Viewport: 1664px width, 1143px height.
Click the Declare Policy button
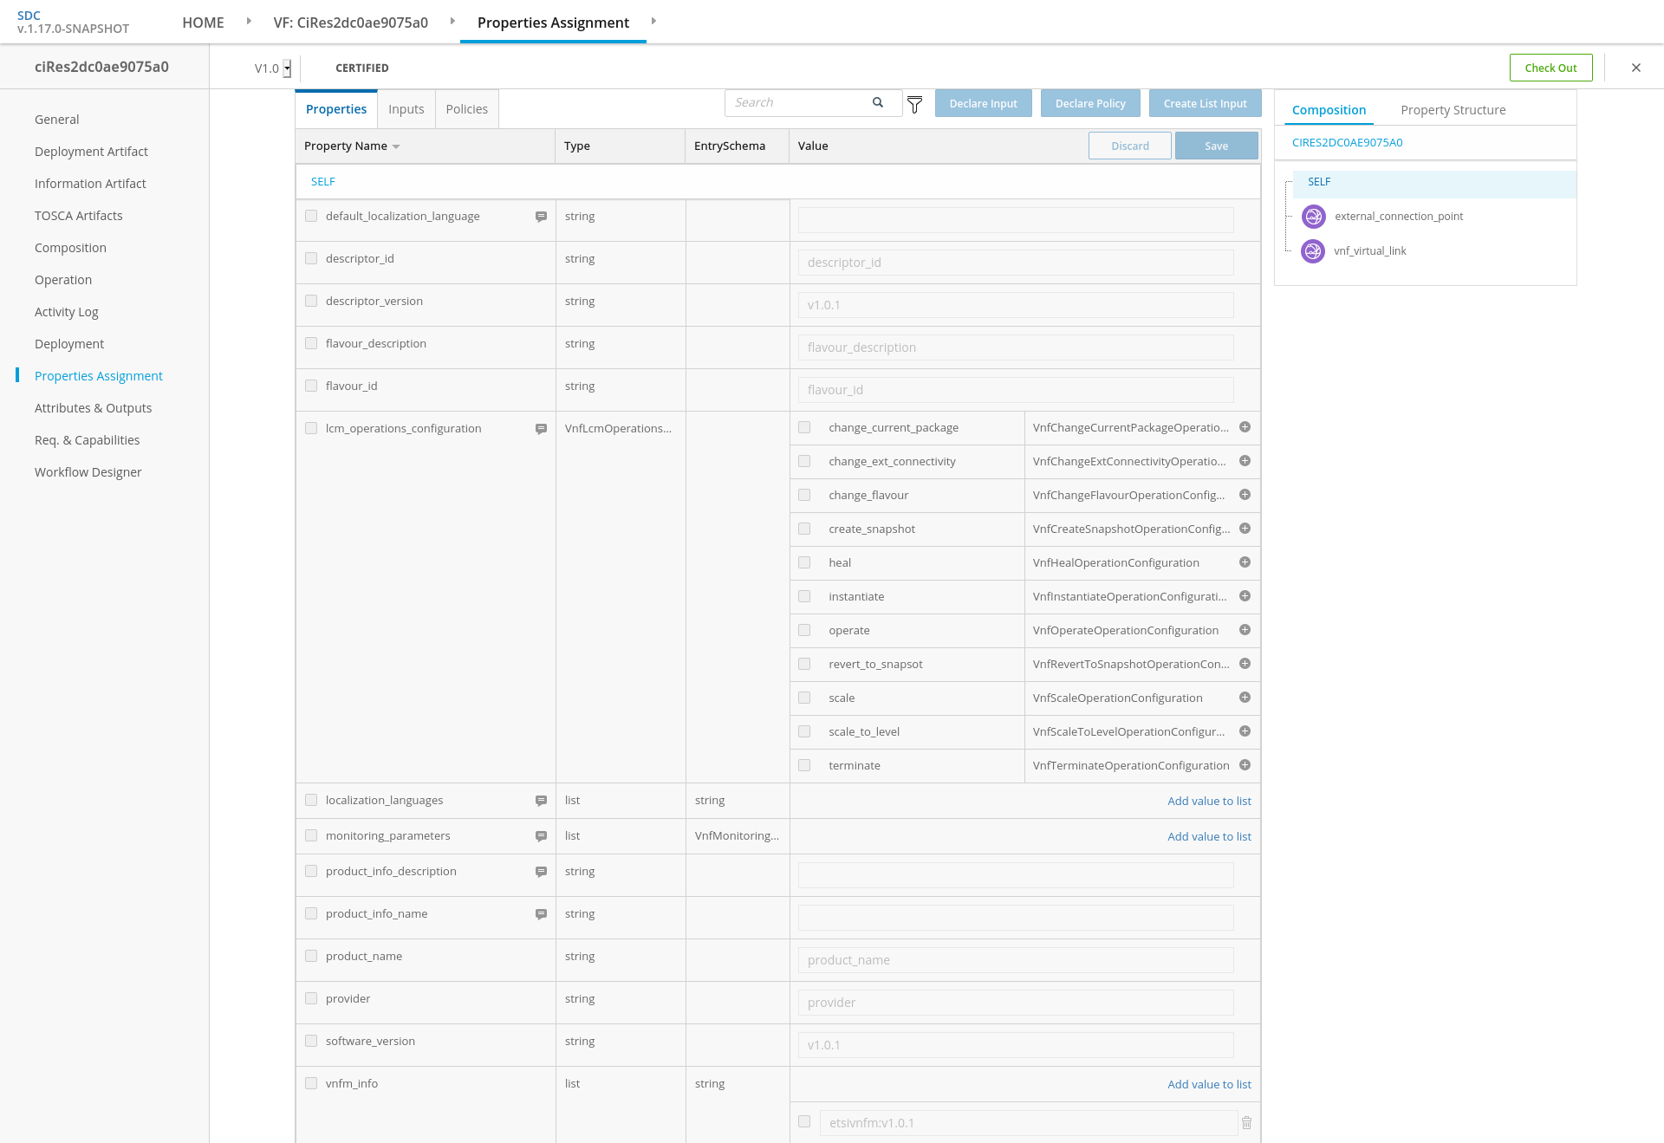[x=1090, y=103]
